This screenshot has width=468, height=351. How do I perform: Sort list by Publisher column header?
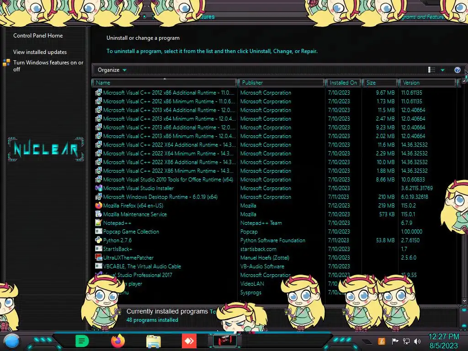(281, 83)
